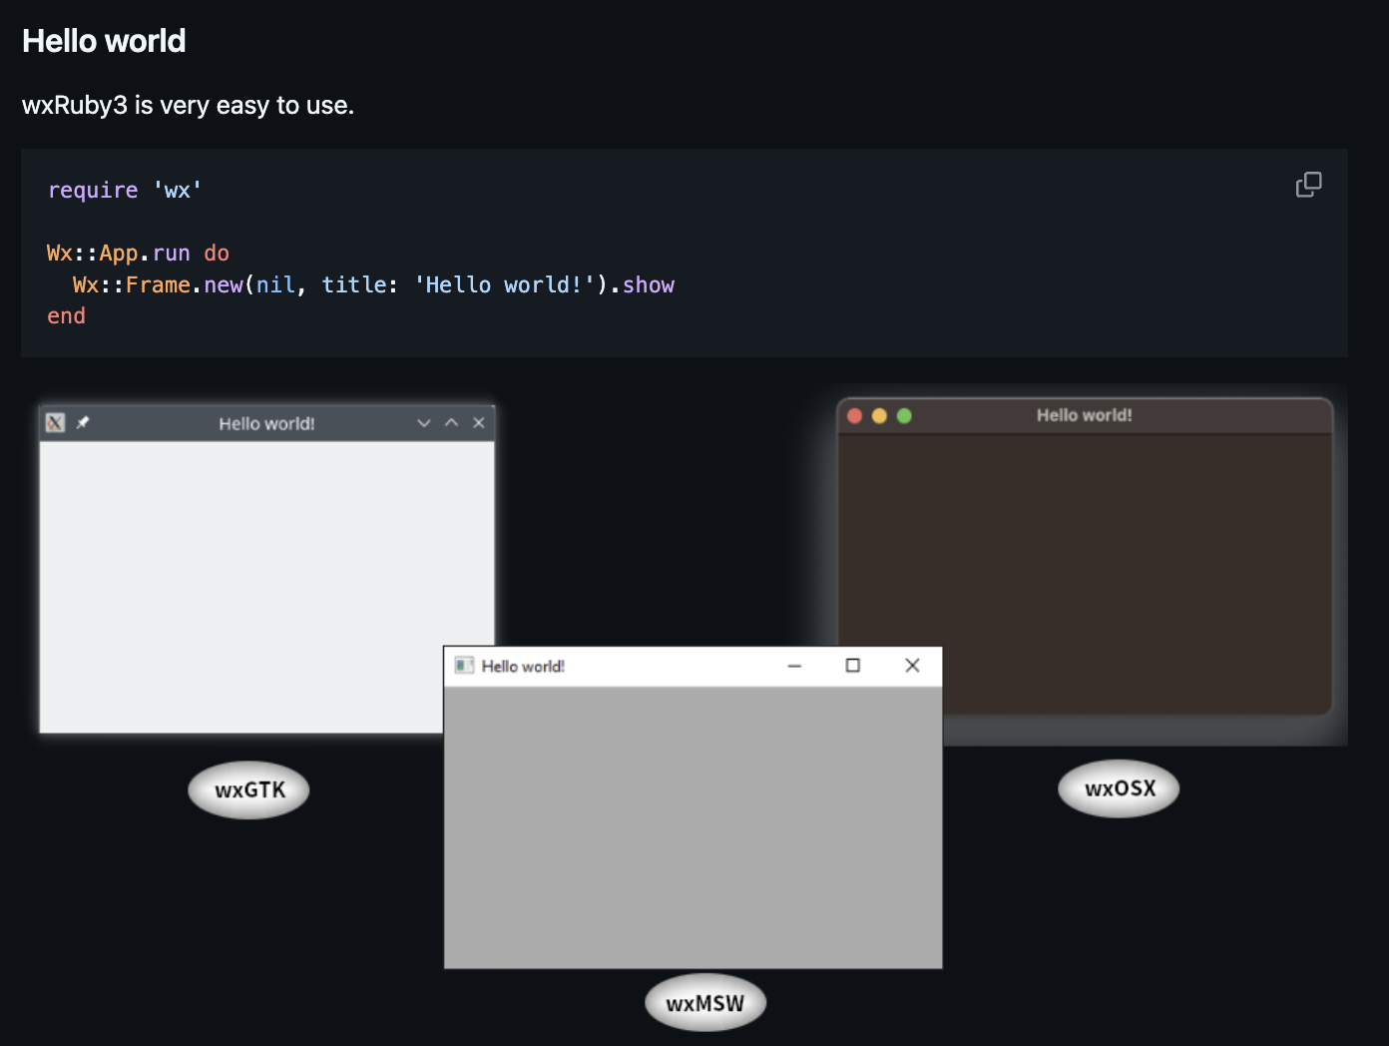
Task: Minimize the wxGTK window using down chevron
Action: 424,423
